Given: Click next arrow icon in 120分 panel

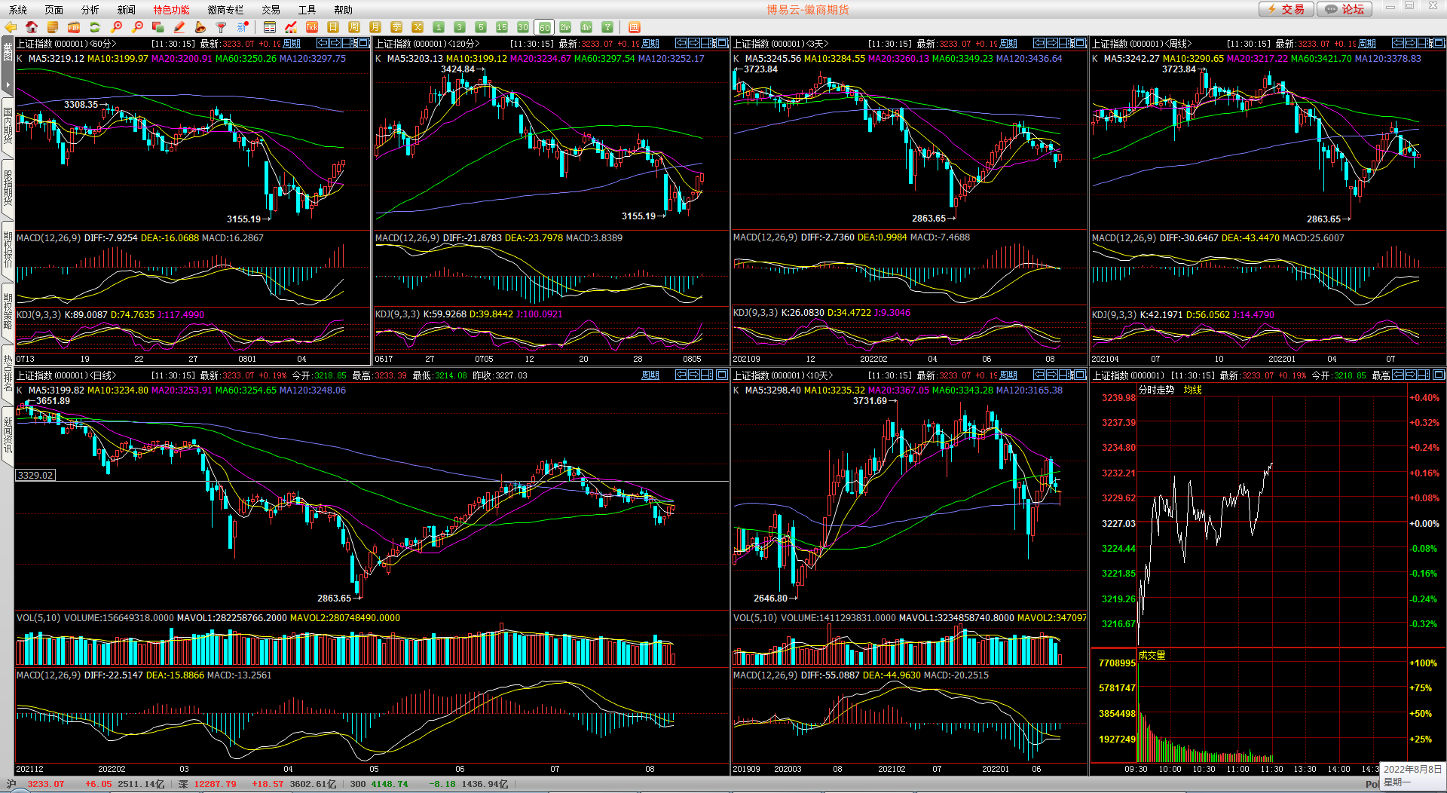Looking at the screenshot, I should click(693, 43).
